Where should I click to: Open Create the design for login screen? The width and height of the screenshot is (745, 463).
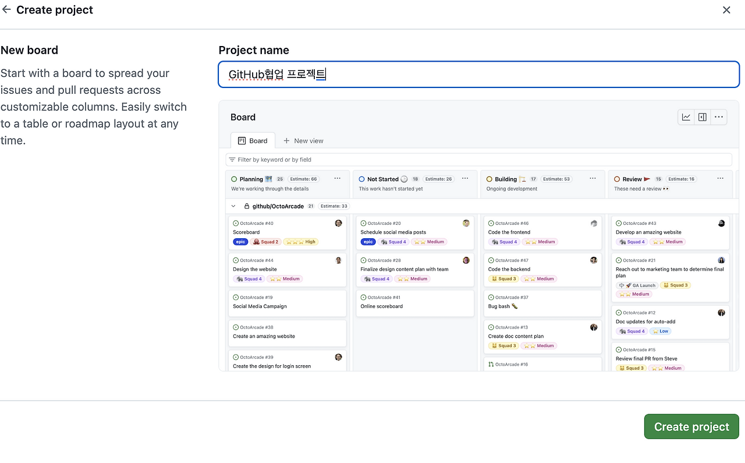tap(288, 360)
